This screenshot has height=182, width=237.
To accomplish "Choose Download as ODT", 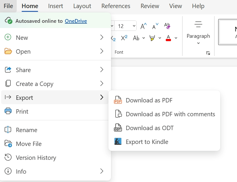I will click(x=149, y=128).
